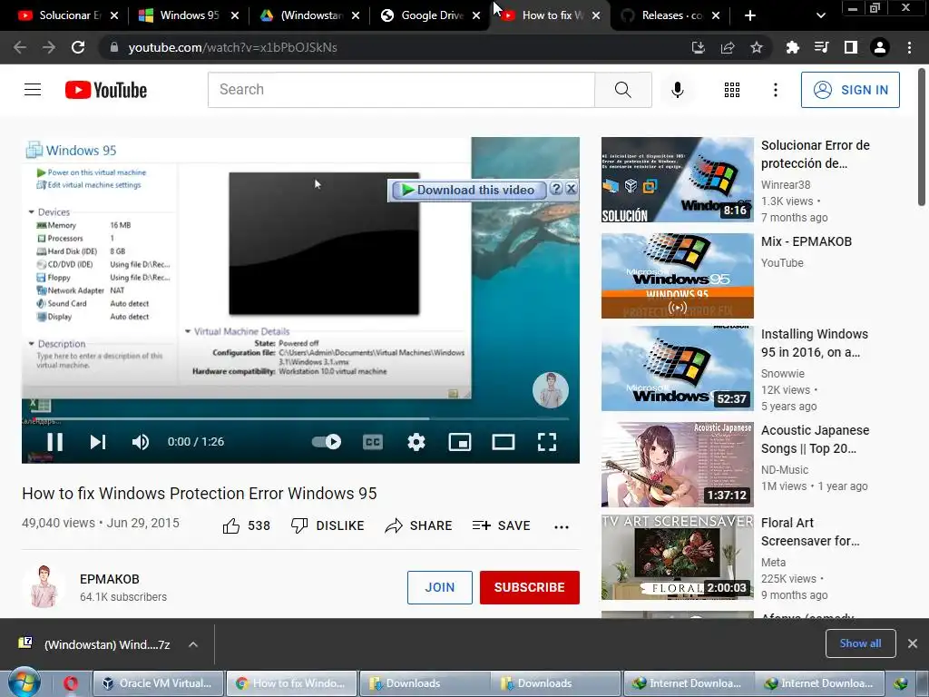Reload the page

tap(78, 47)
